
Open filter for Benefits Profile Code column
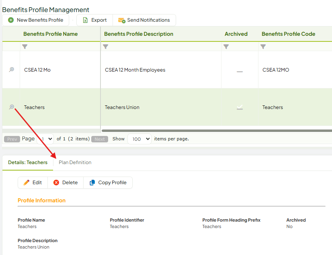click(263, 47)
